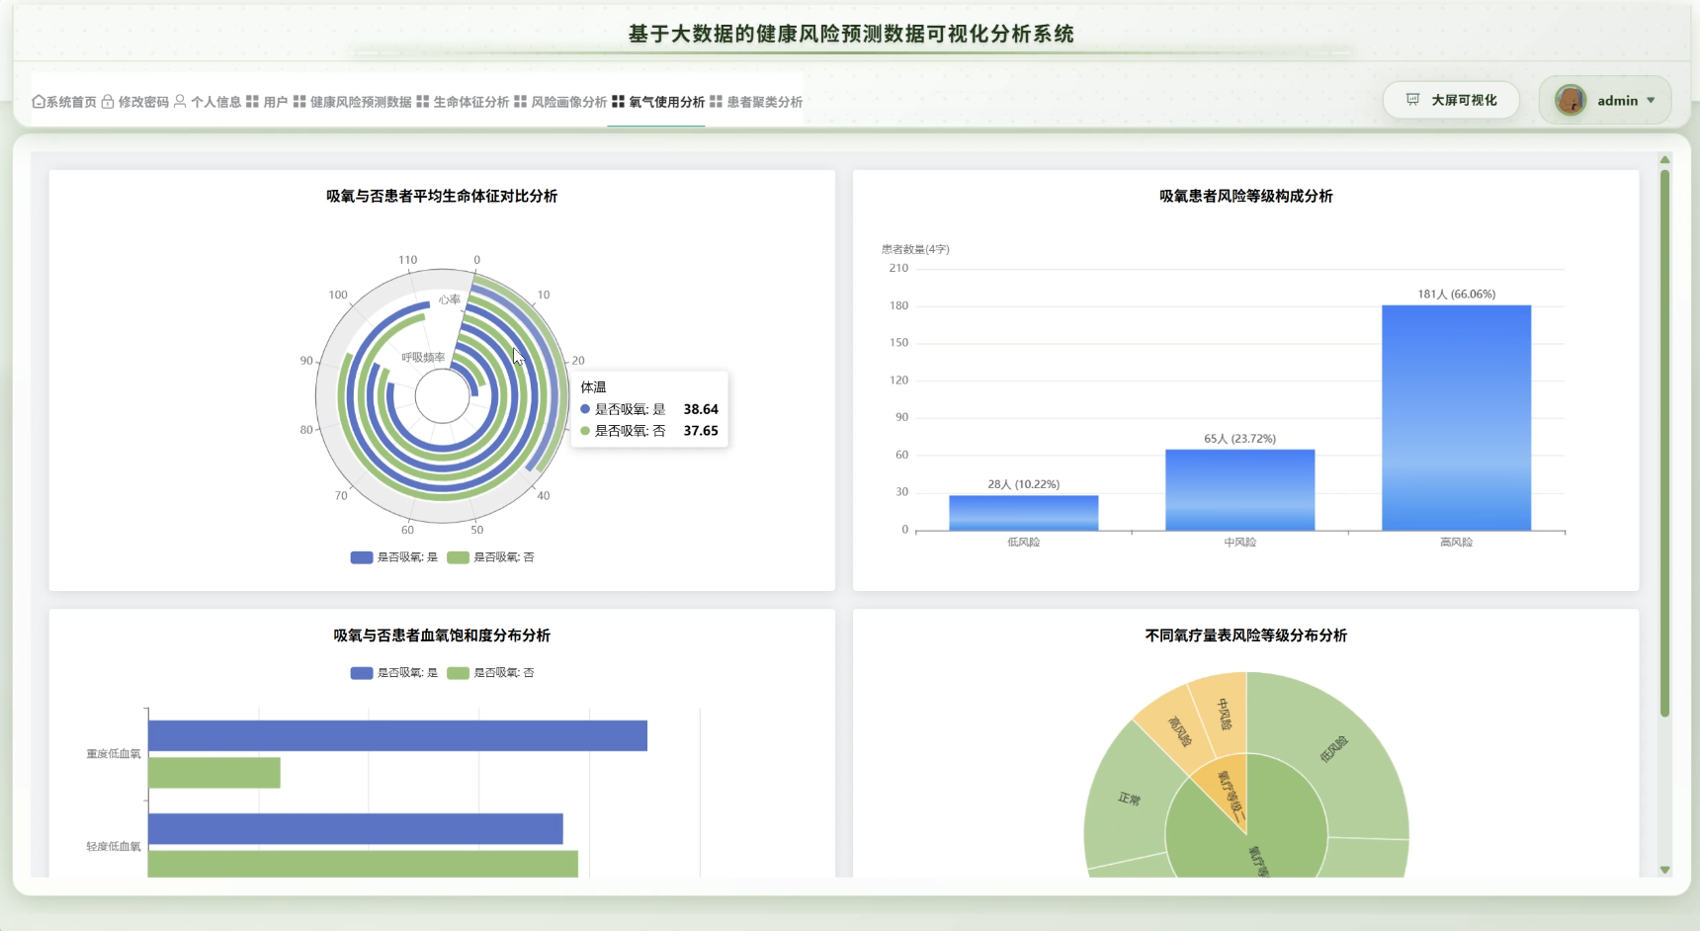
Task: Click blue 轻度低血氧 bar
Action: click(x=355, y=829)
